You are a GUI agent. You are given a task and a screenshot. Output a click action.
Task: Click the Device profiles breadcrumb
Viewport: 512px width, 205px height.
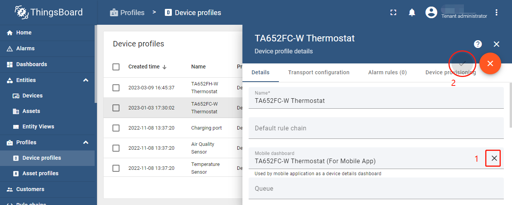[193, 13]
